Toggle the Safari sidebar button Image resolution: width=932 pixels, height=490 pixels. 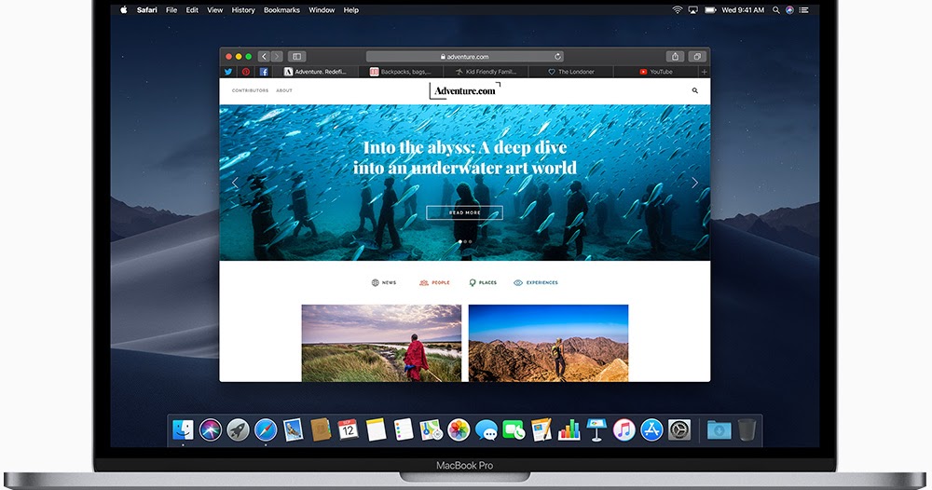pyautogui.click(x=296, y=57)
